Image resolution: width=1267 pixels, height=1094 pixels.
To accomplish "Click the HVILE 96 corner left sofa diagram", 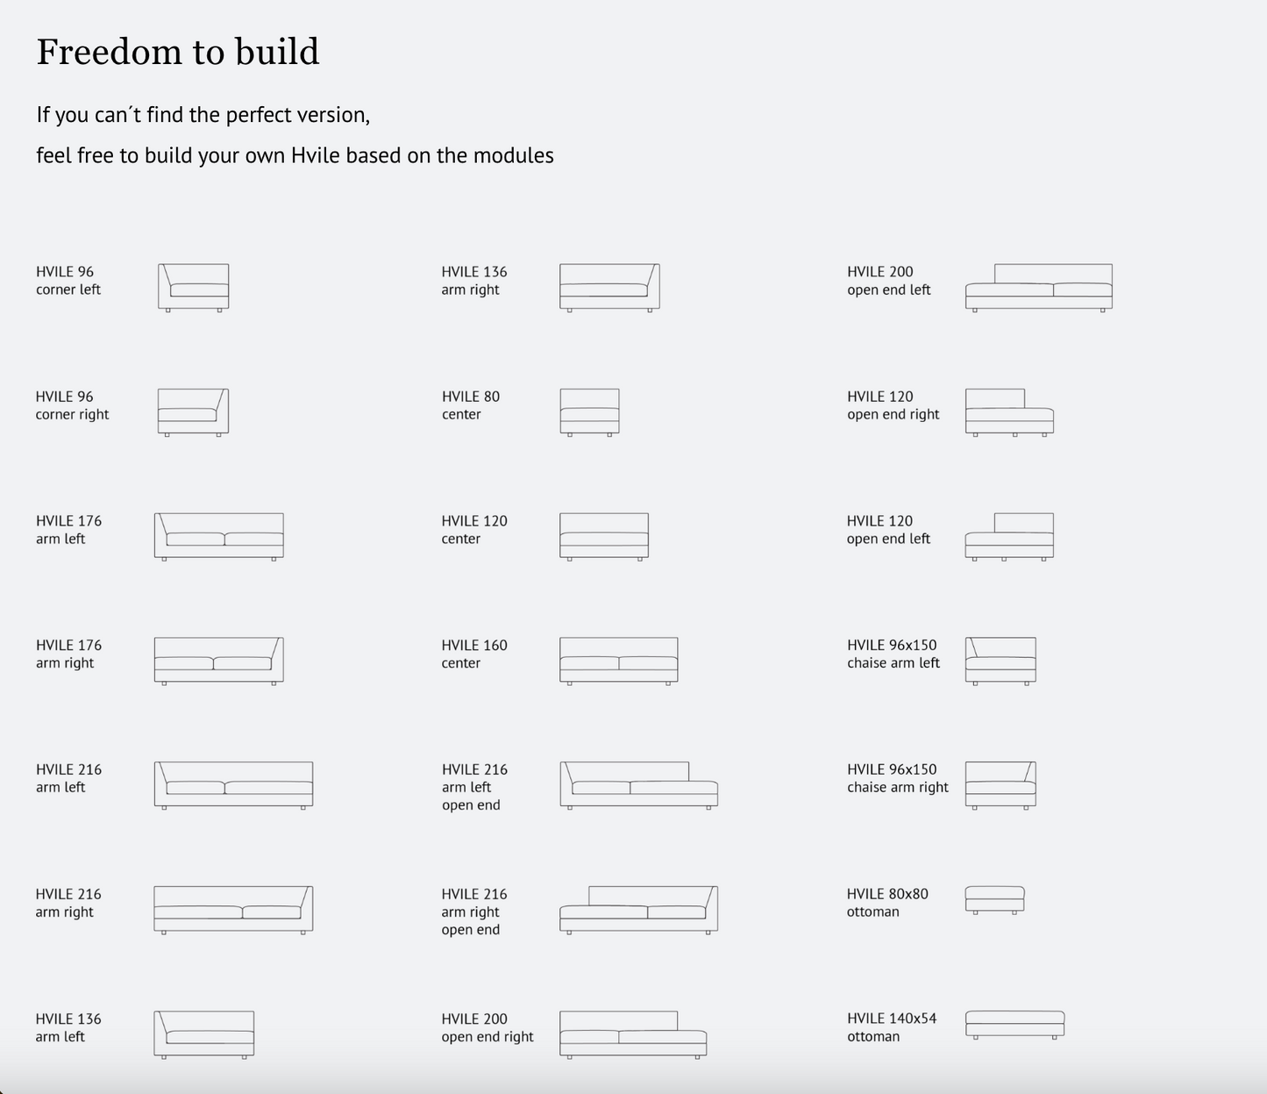I will tap(193, 287).
